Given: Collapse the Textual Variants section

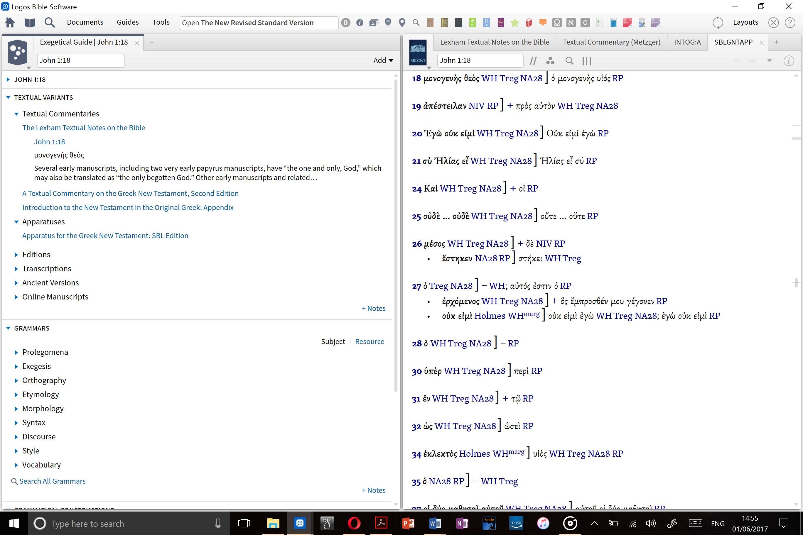Looking at the screenshot, I should pyautogui.click(x=9, y=98).
